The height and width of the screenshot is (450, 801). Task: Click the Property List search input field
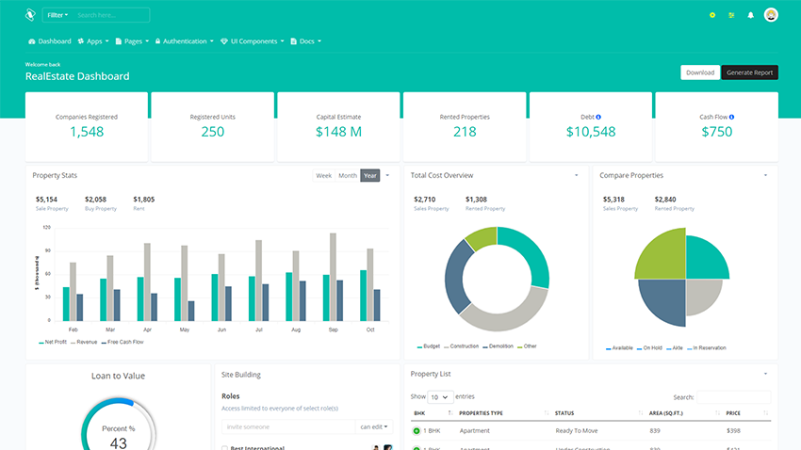[733, 397]
